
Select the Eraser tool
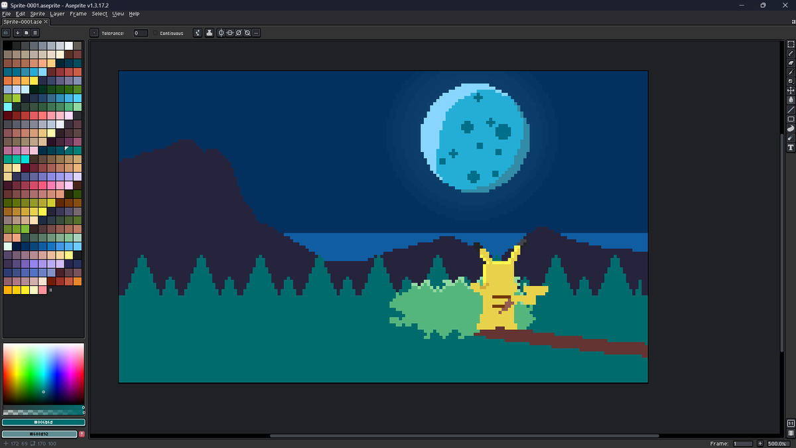pos(791,62)
